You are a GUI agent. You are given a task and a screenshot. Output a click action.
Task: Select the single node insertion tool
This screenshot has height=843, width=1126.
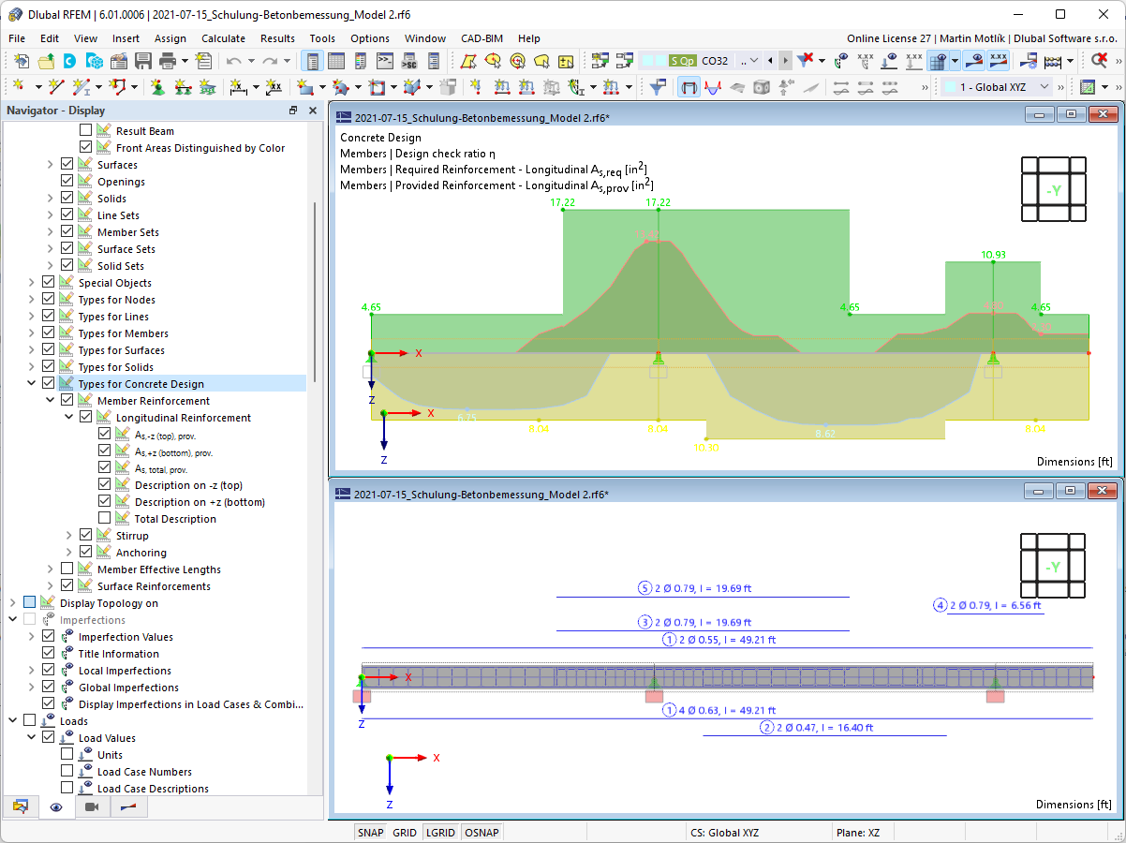coord(19,85)
